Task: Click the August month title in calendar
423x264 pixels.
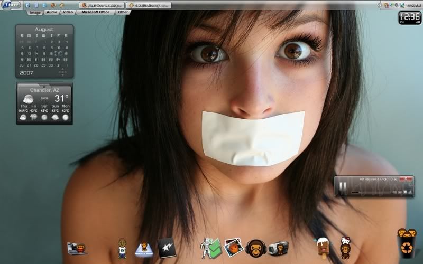Action: 44,30
